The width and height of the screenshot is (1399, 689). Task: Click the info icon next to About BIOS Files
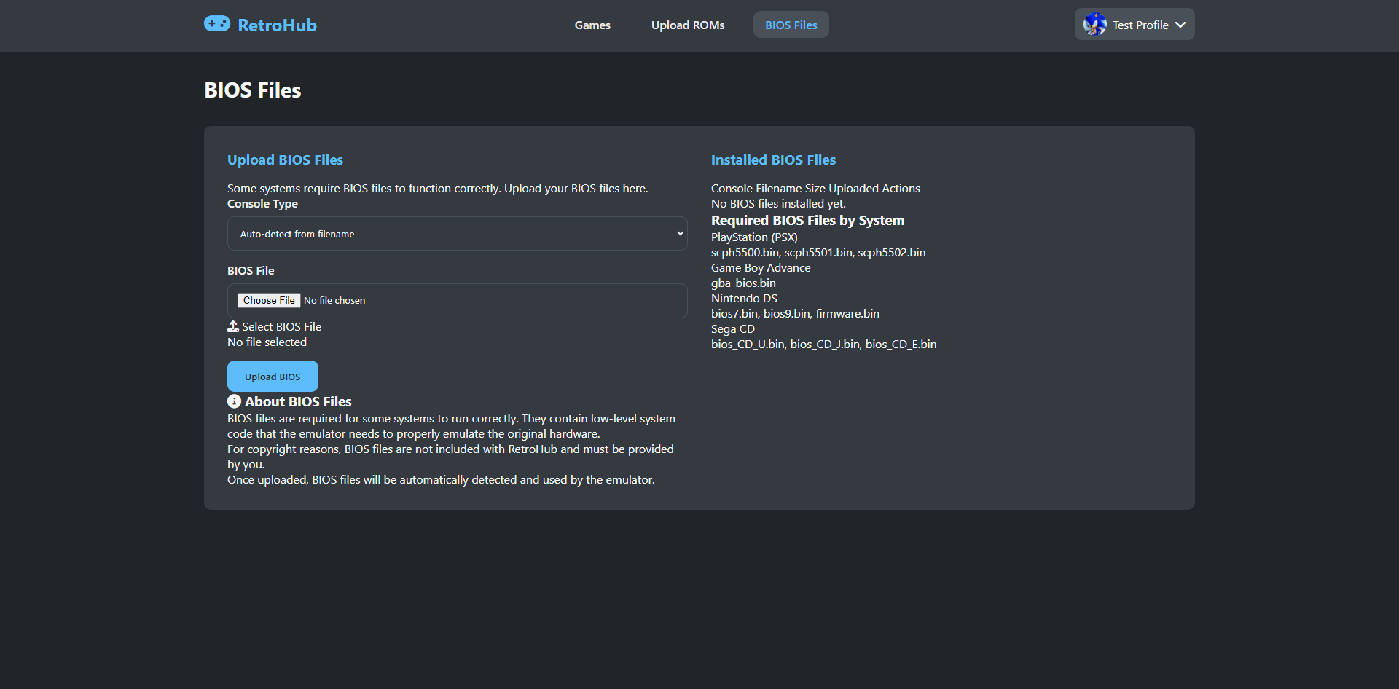(x=234, y=401)
